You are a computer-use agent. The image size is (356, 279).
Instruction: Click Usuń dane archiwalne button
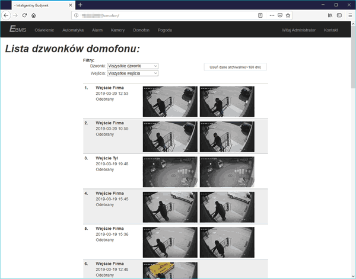pos(235,68)
